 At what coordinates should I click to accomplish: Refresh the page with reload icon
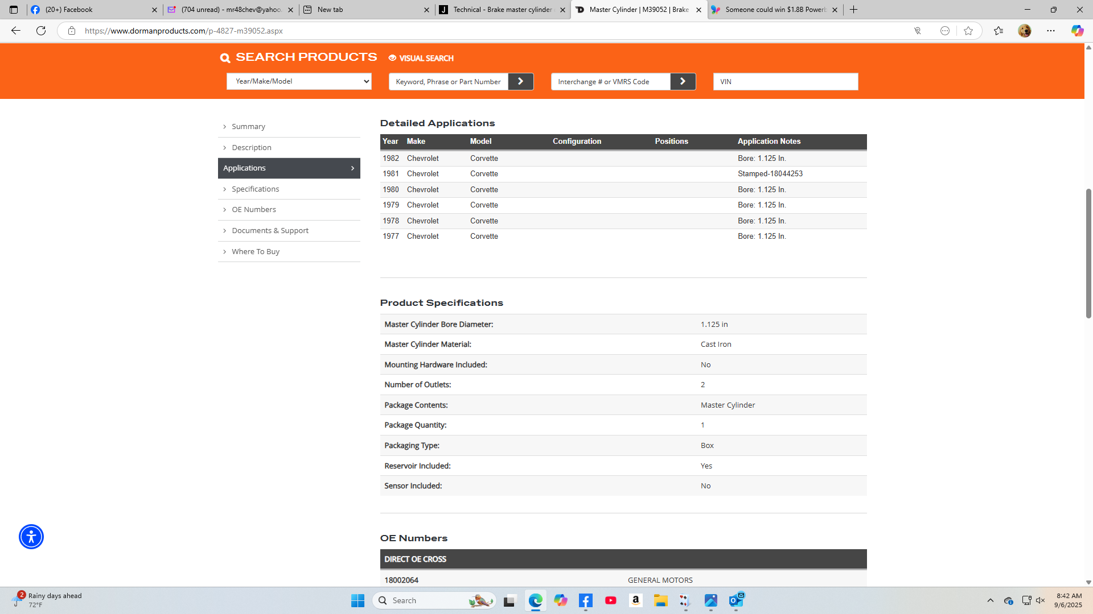(41, 31)
